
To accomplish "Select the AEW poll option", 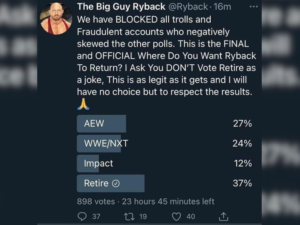I will pyautogui.click(x=94, y=124).
